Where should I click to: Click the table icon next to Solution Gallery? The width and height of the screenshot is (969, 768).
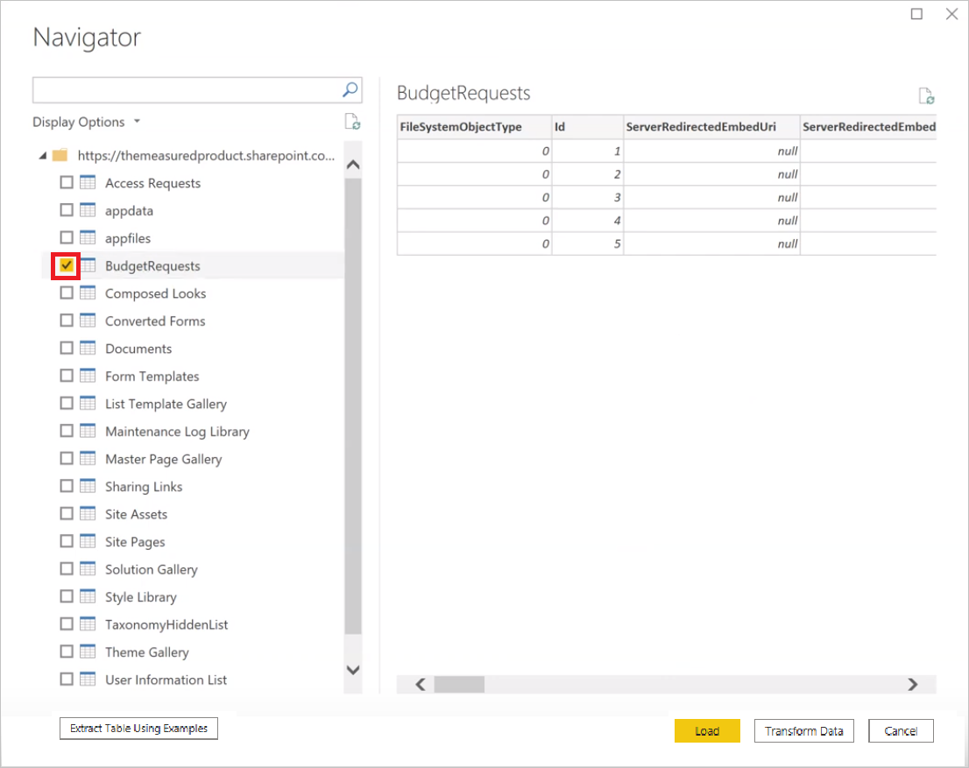88,569
